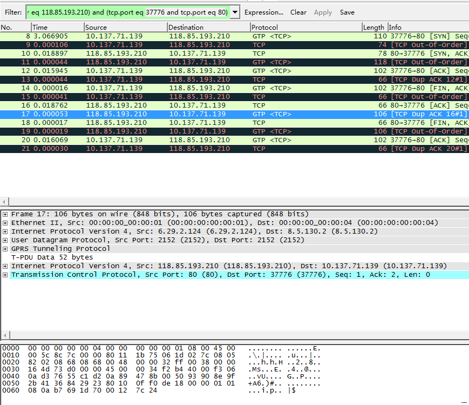Expand the Frame 17 tree node
Screen dimensions: 469x405
5,214
